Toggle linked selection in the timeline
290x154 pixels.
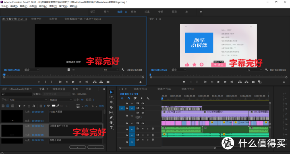pyautogui.click(x=135, y=98)
